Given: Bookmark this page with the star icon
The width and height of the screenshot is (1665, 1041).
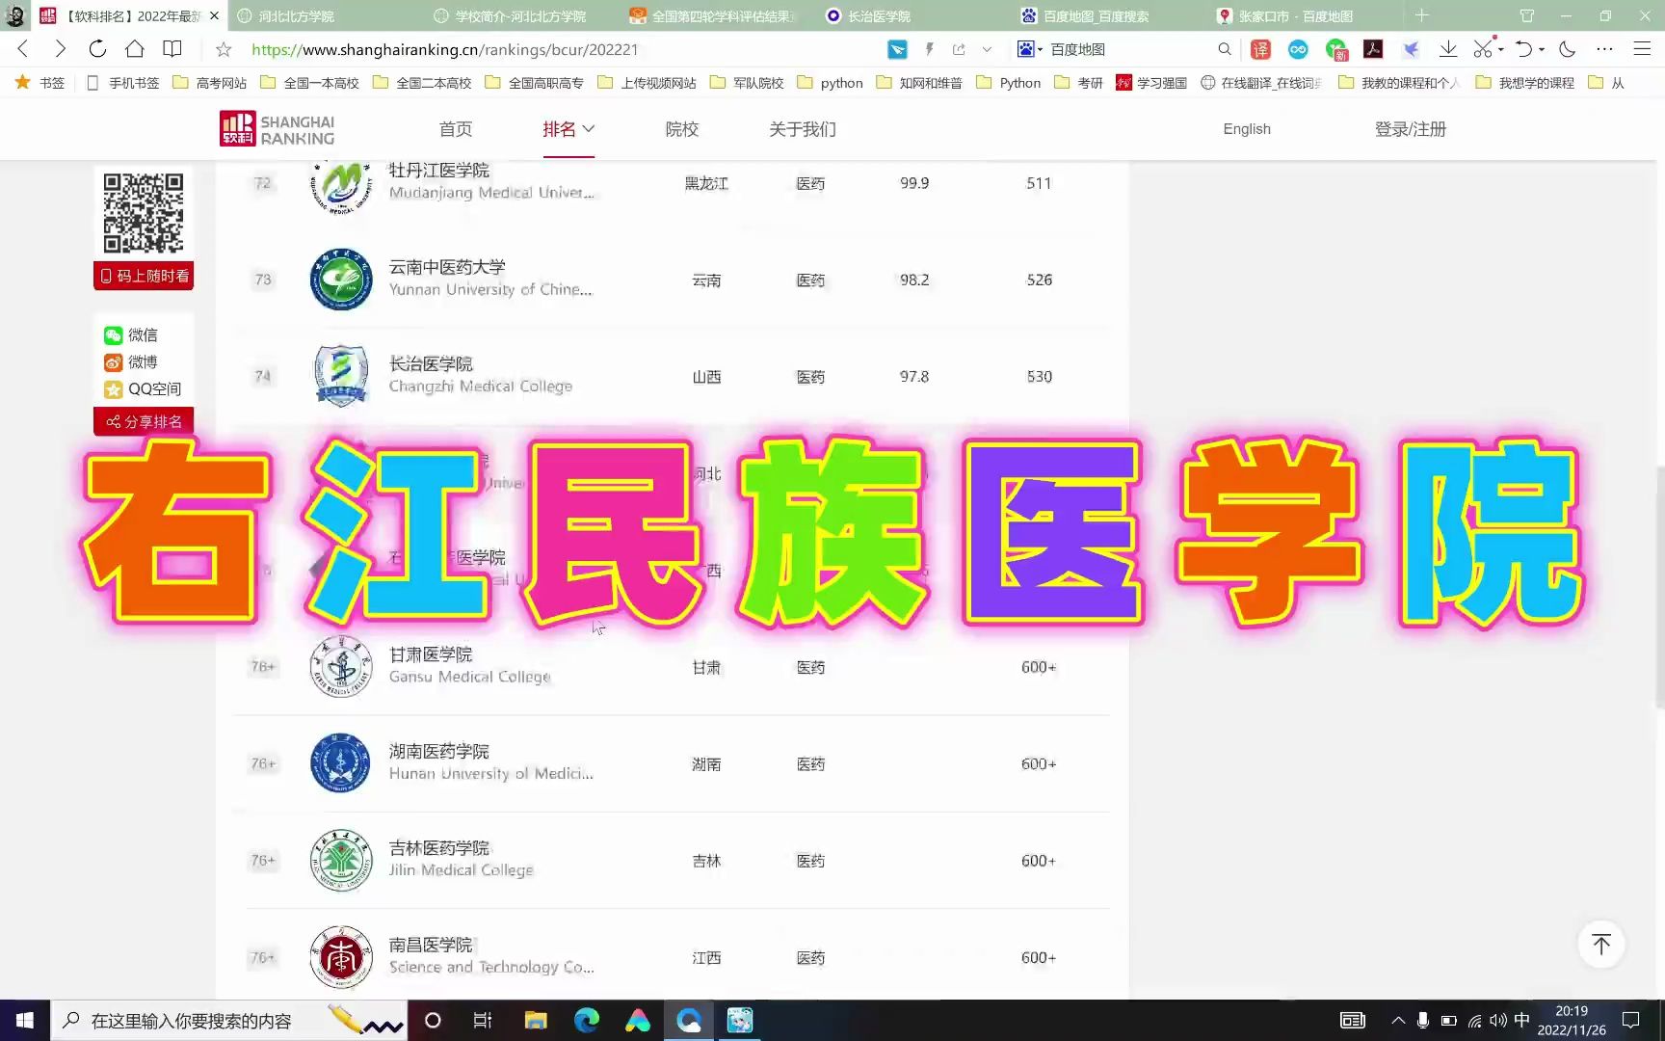Looking at the screenshot, I should point(224,49).
